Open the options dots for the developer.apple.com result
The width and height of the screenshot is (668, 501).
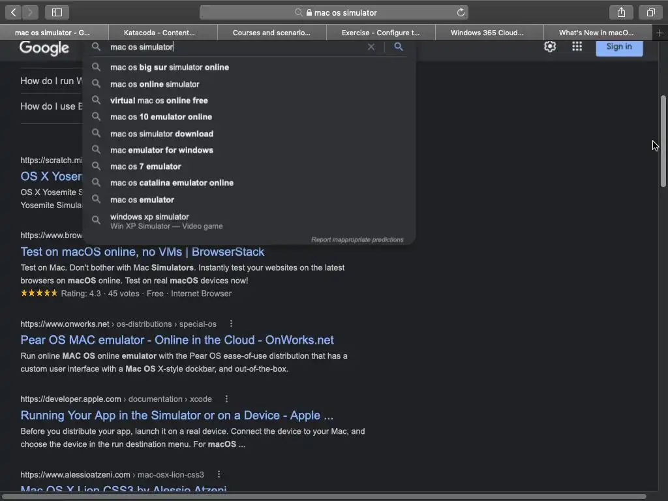point(226,399)
